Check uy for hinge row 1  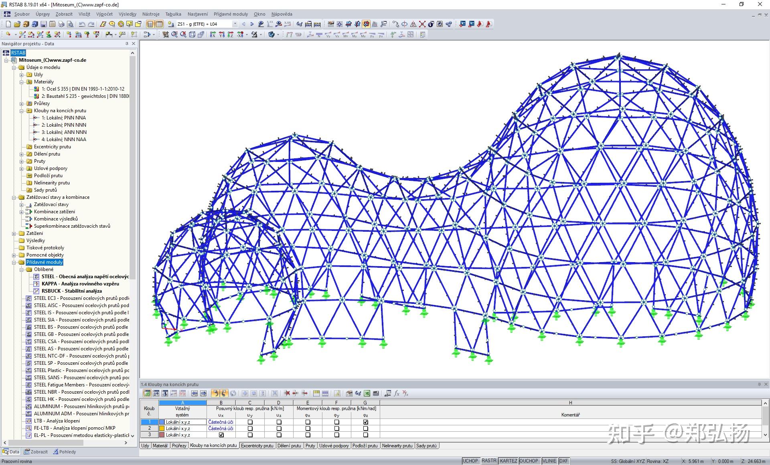(x=250, y=422)
